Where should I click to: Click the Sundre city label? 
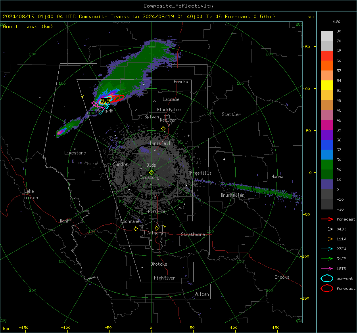point(120,164)
